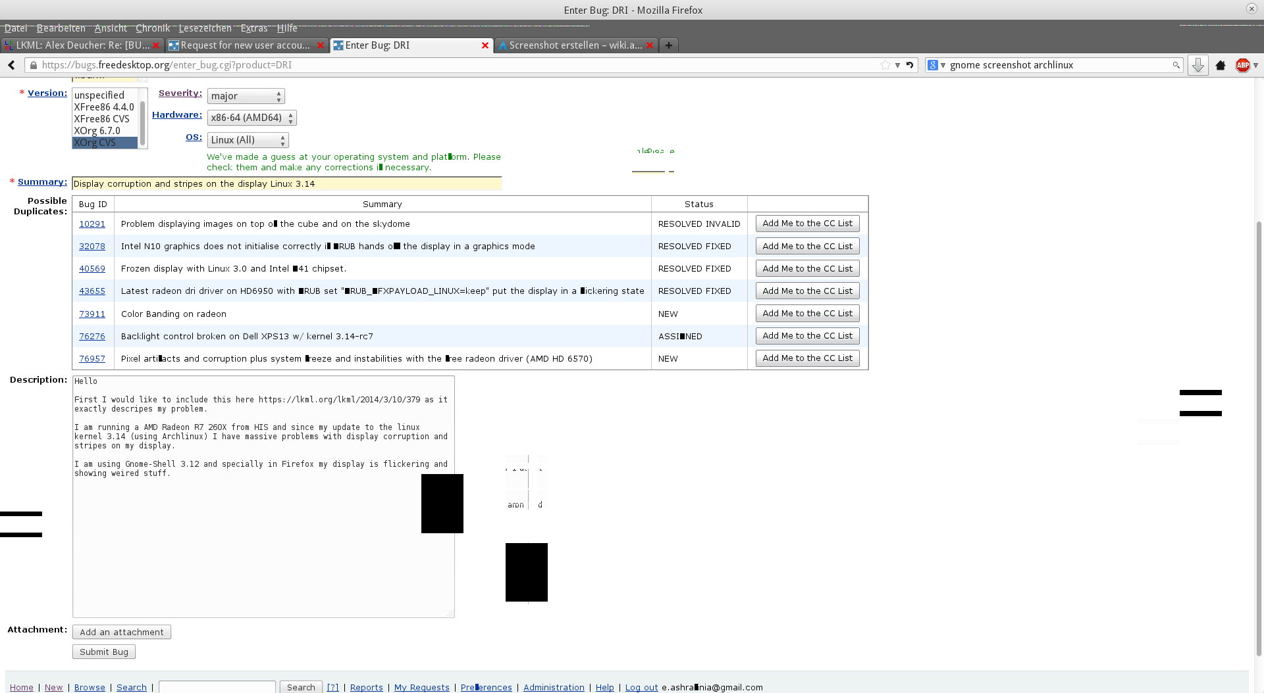This screenshot has height=693, width=1264.
Task: Select 'XFree86 CVS' in Version list
Action: point(105,119)
